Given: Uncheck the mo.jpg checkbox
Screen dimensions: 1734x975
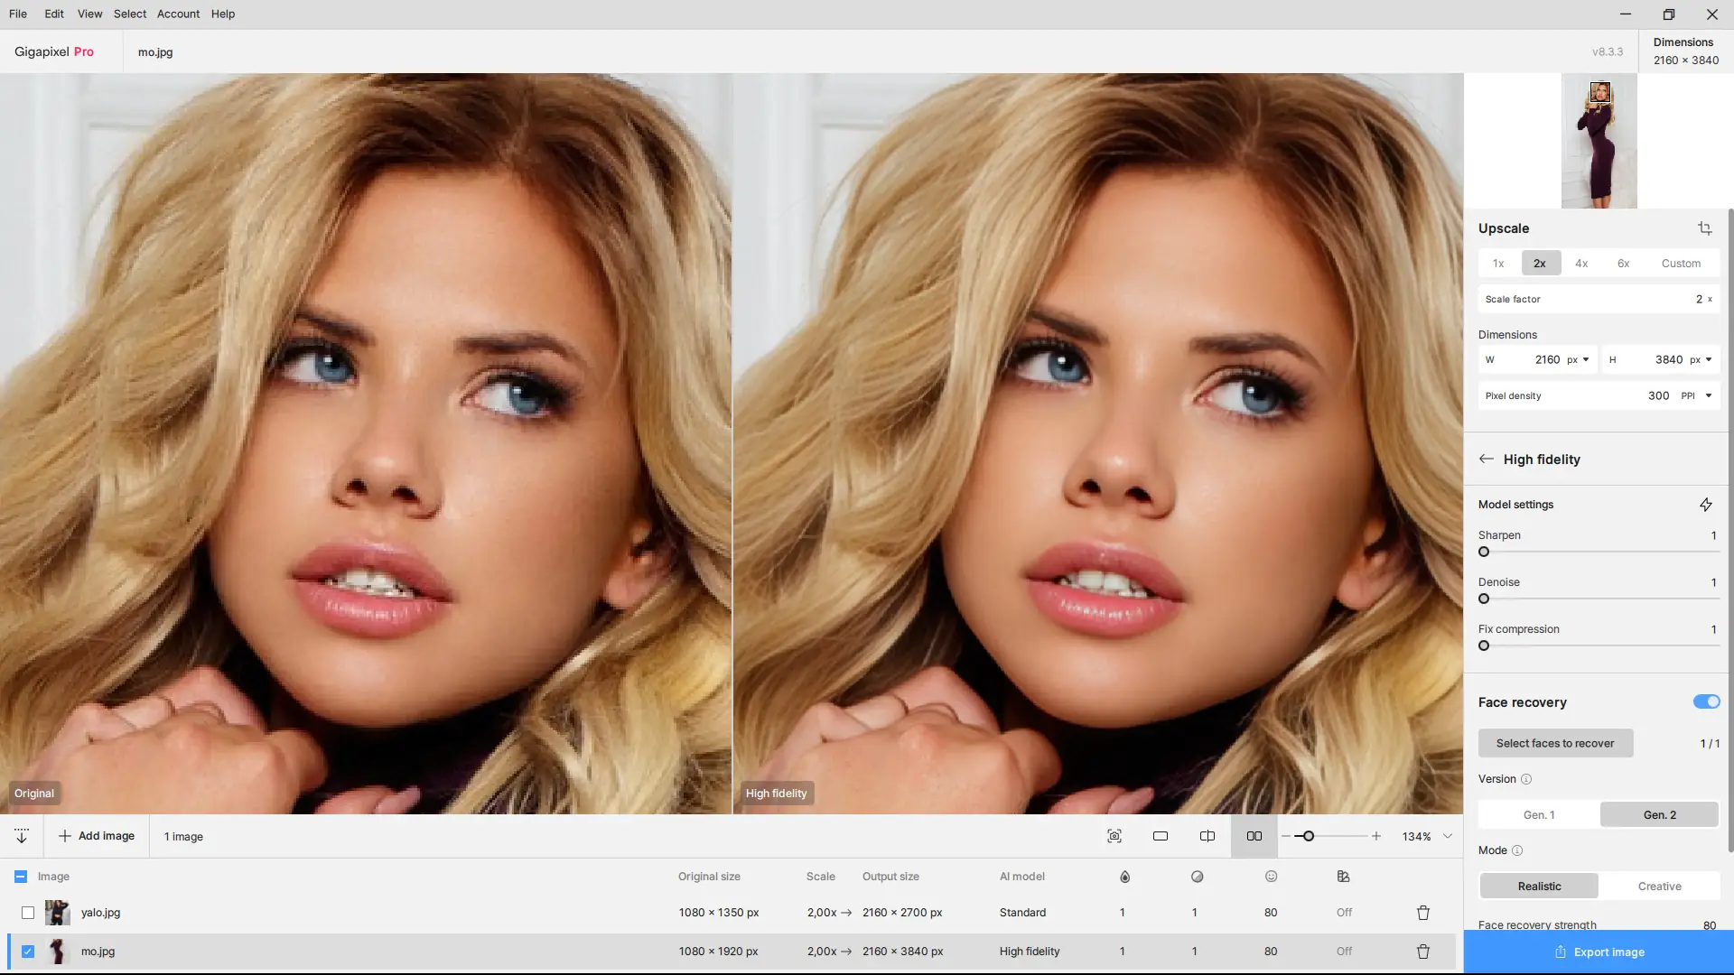Looking at the screenshot, I should click(x=28, y=952).
